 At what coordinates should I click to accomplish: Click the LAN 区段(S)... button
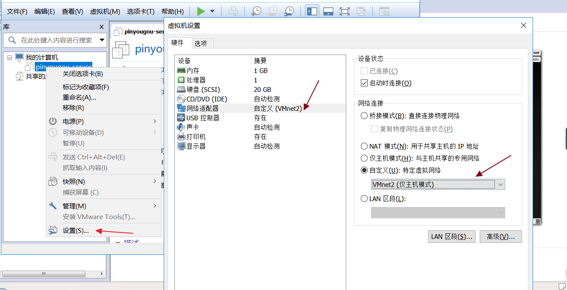click(452, 236)
